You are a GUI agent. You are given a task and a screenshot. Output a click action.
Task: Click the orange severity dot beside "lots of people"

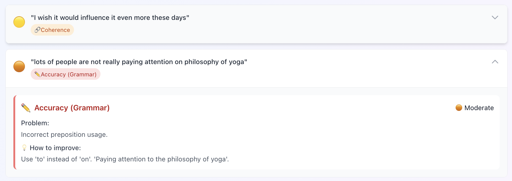coord(19,66)
